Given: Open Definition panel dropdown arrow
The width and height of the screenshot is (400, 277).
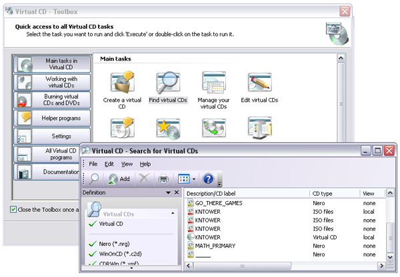Looking at the screenshot, I should (x=168, y=192).
